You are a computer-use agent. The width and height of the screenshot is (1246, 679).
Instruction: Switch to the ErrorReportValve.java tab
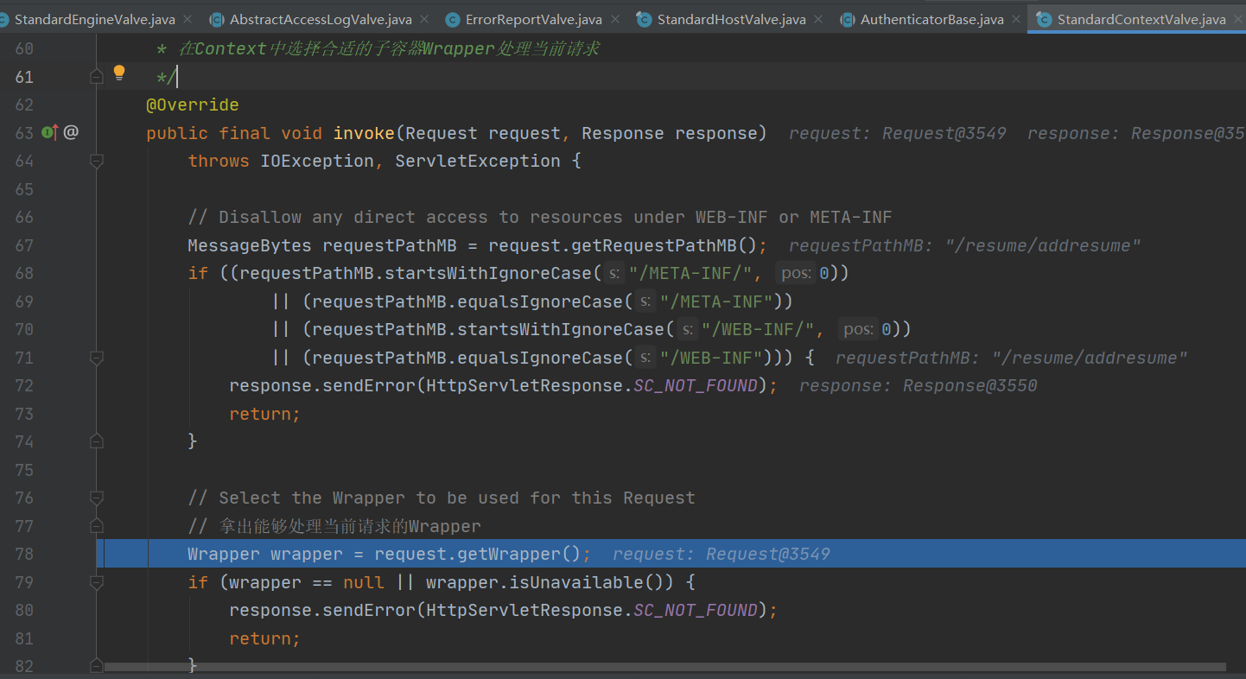click(533, 19)
